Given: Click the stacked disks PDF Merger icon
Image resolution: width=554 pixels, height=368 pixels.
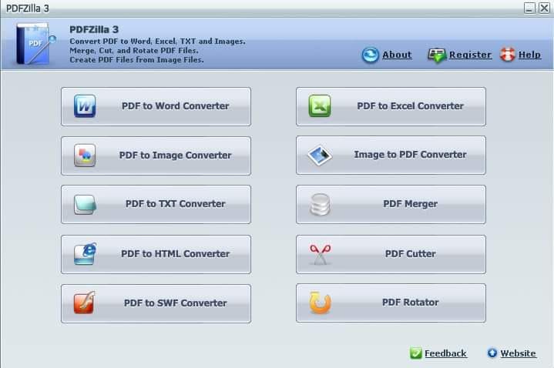Looking at the screenshot, I should point(320,204).
